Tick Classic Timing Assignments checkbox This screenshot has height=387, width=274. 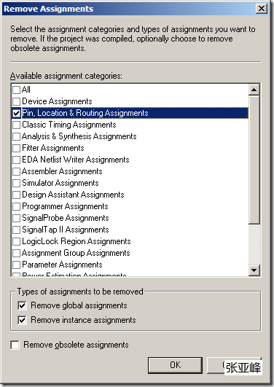pos(16,125)
